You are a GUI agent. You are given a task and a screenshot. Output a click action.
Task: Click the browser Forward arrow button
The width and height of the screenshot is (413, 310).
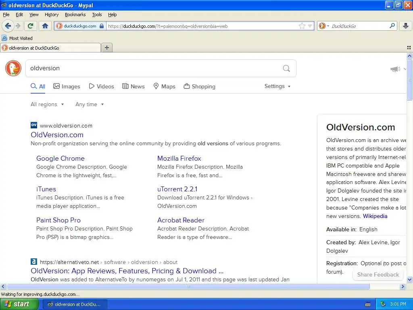(x=18, y=26)
